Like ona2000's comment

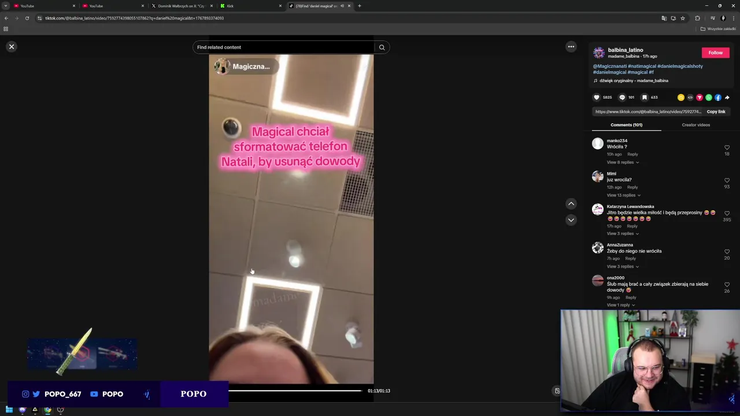click(727, 285)
